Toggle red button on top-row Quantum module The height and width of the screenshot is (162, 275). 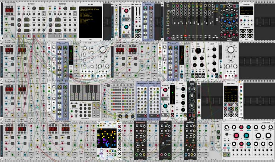tap(151, 8)
